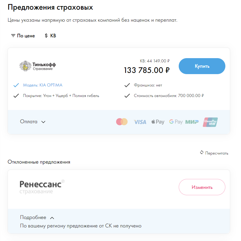Viewport: 241px width, 241px height.
Task: Expand the Оплата section
Action: [x=32, y=122]
